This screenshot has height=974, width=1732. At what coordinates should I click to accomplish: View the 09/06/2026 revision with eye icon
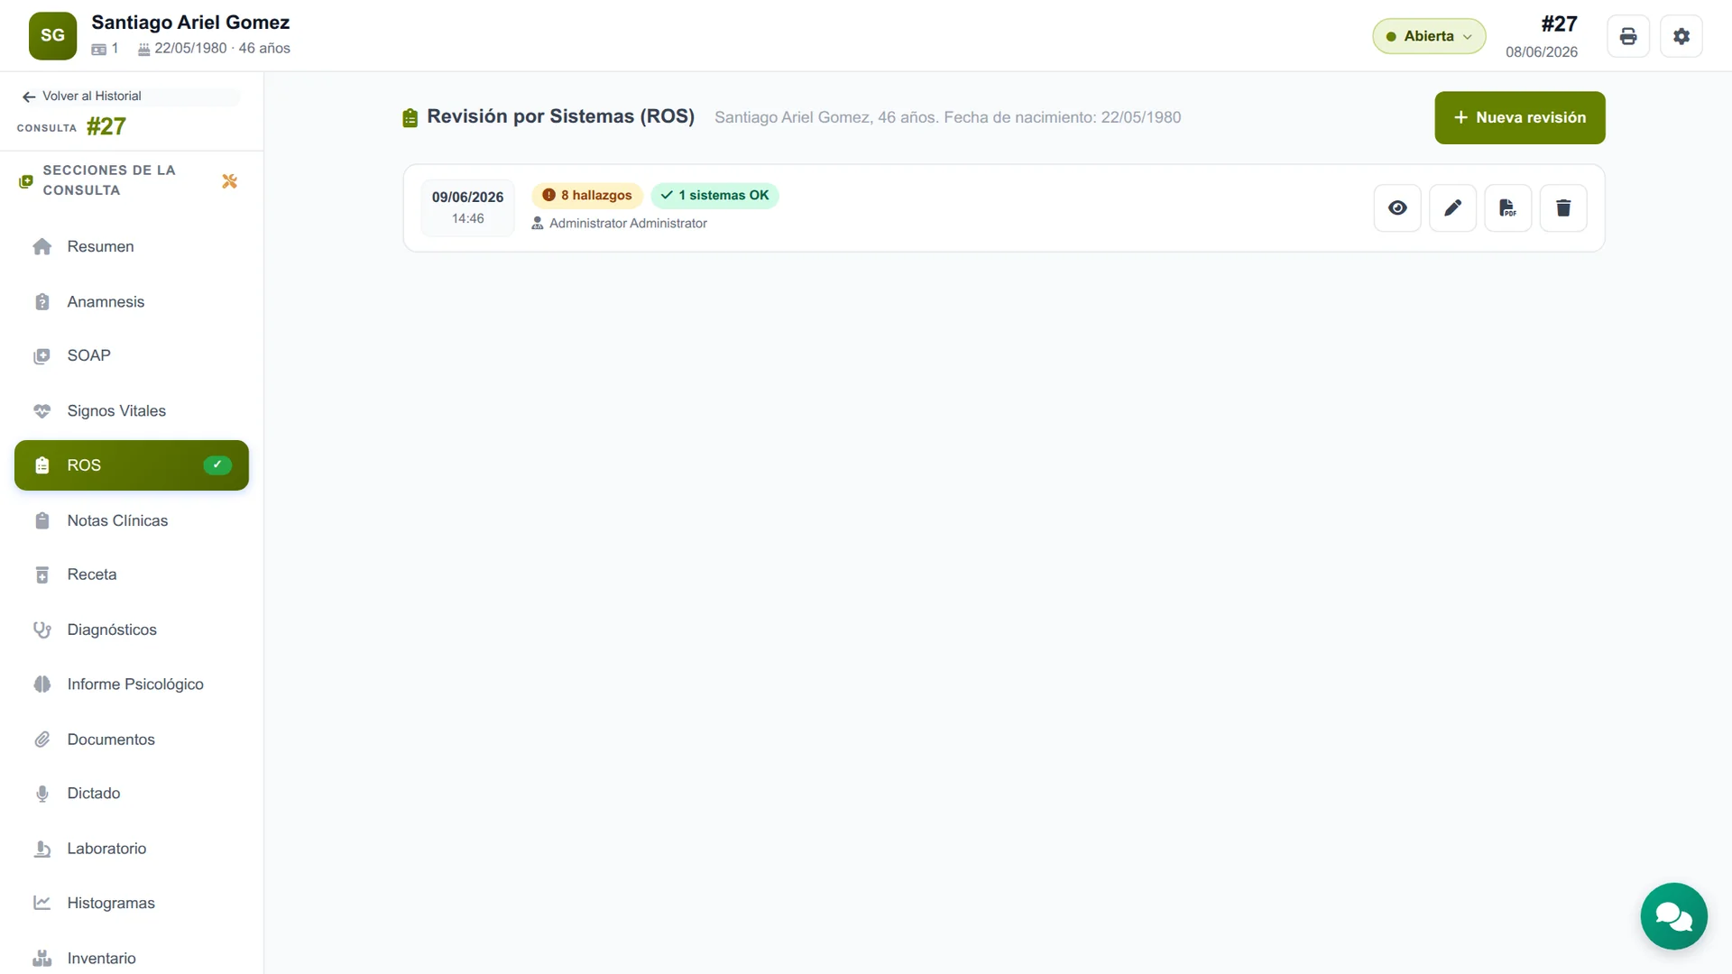point(1397,208)
